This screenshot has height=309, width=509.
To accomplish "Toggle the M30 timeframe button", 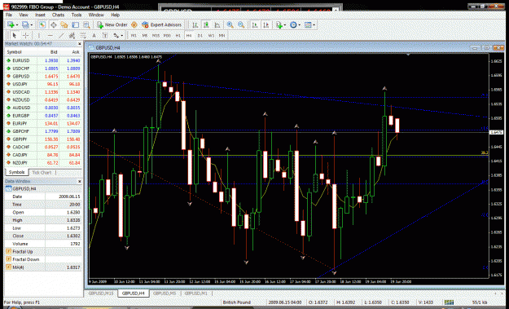I will click(167, 35).
